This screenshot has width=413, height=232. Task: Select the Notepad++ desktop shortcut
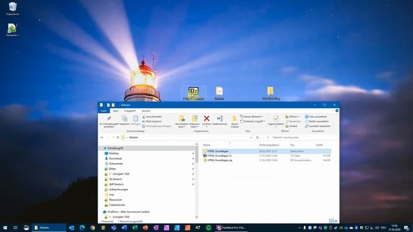[x=12, y=30]
